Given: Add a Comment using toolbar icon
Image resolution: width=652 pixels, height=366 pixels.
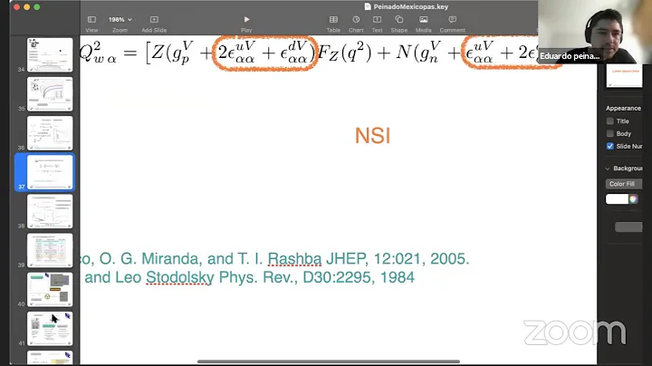Looking at the screenshot, I should pos(453,20).
